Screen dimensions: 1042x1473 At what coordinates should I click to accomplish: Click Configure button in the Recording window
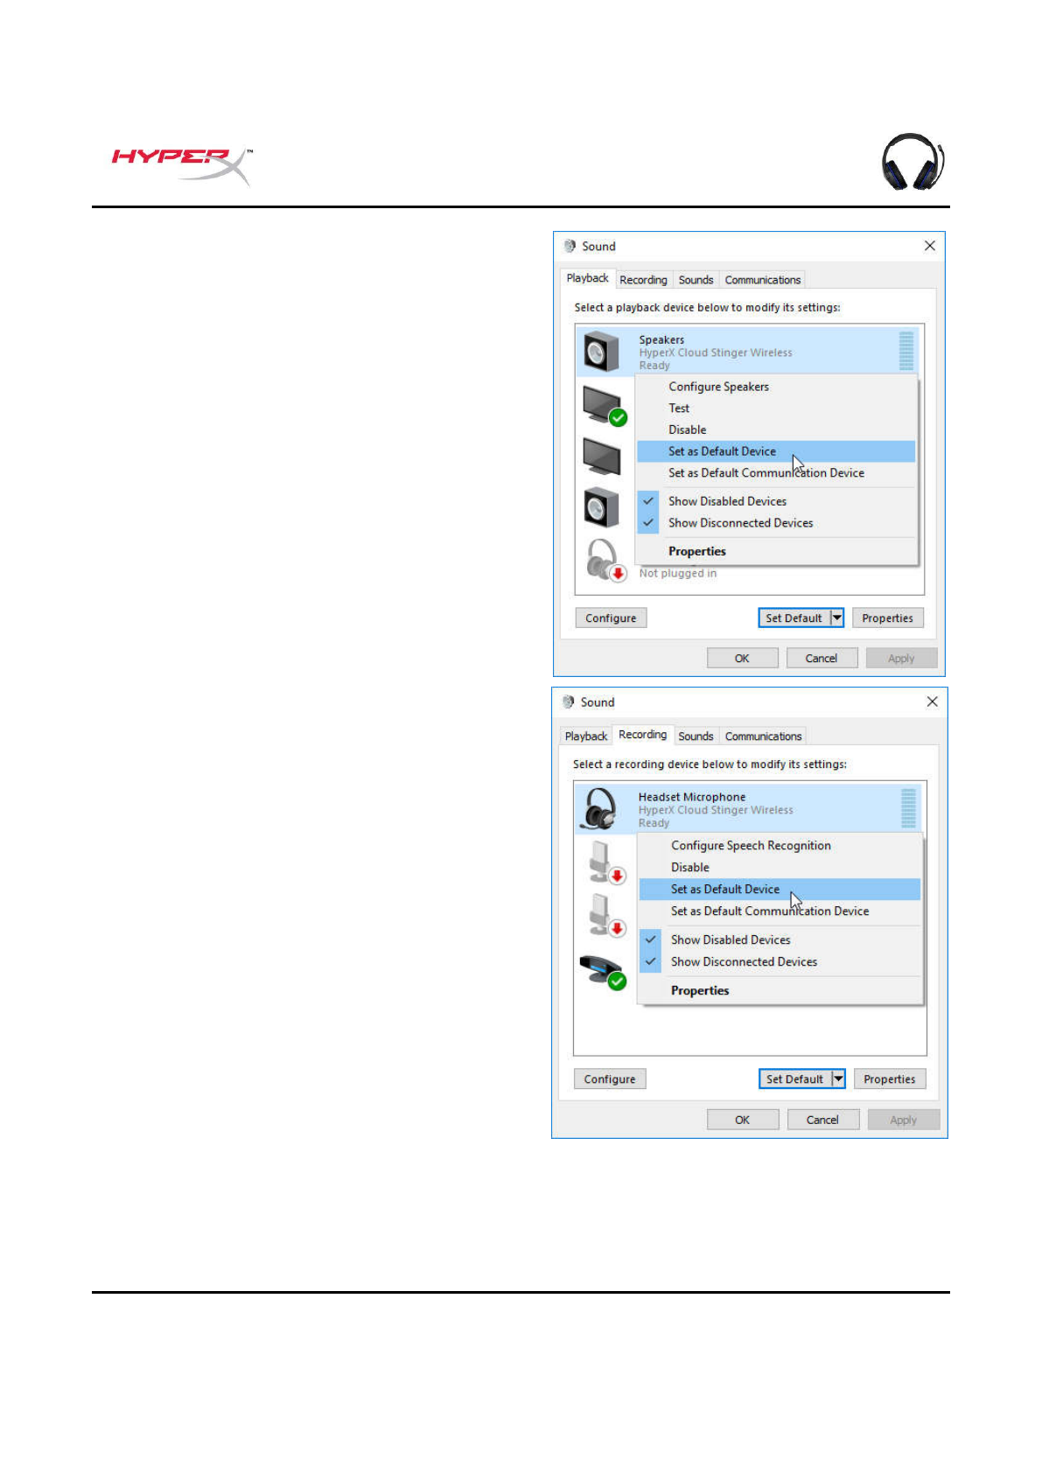610,1079
